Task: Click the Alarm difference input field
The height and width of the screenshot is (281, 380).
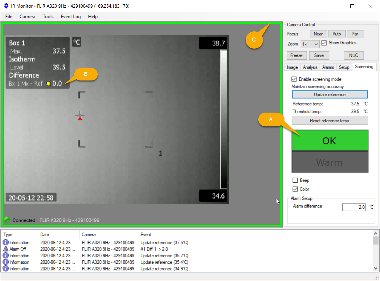Action: [354, 207]
